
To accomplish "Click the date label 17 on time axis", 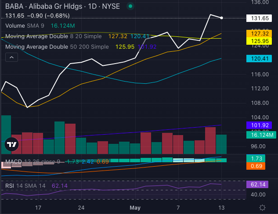I will coord(38,207).
